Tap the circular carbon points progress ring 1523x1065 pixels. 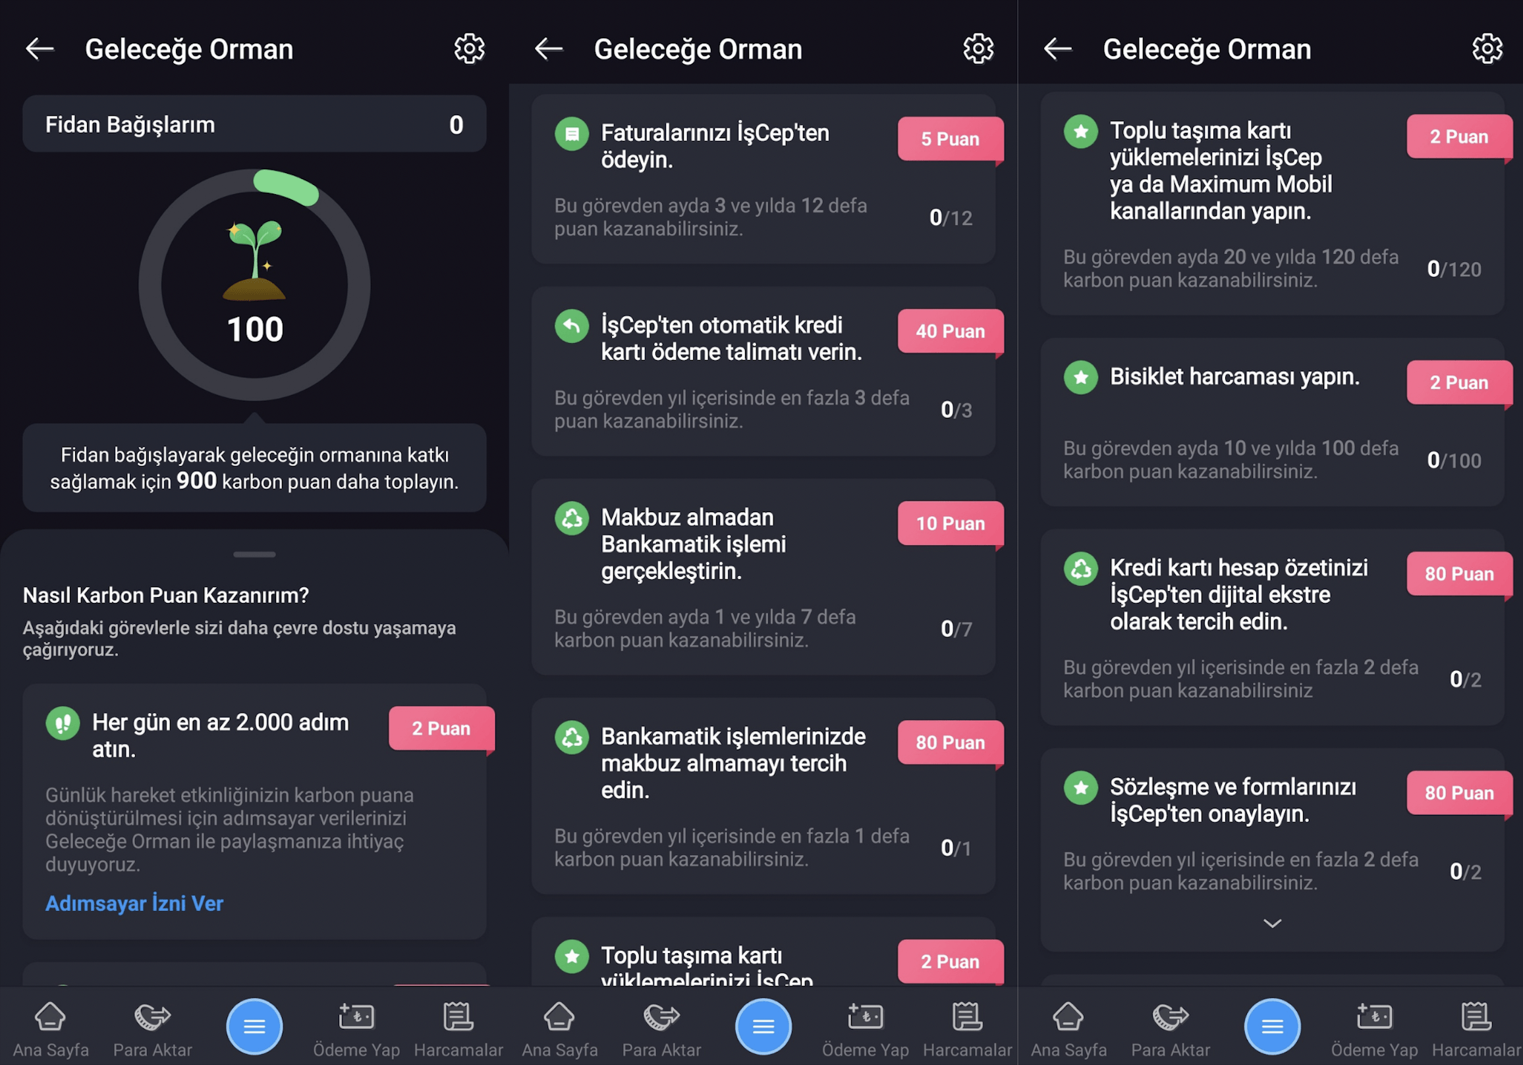coord(254,284)
